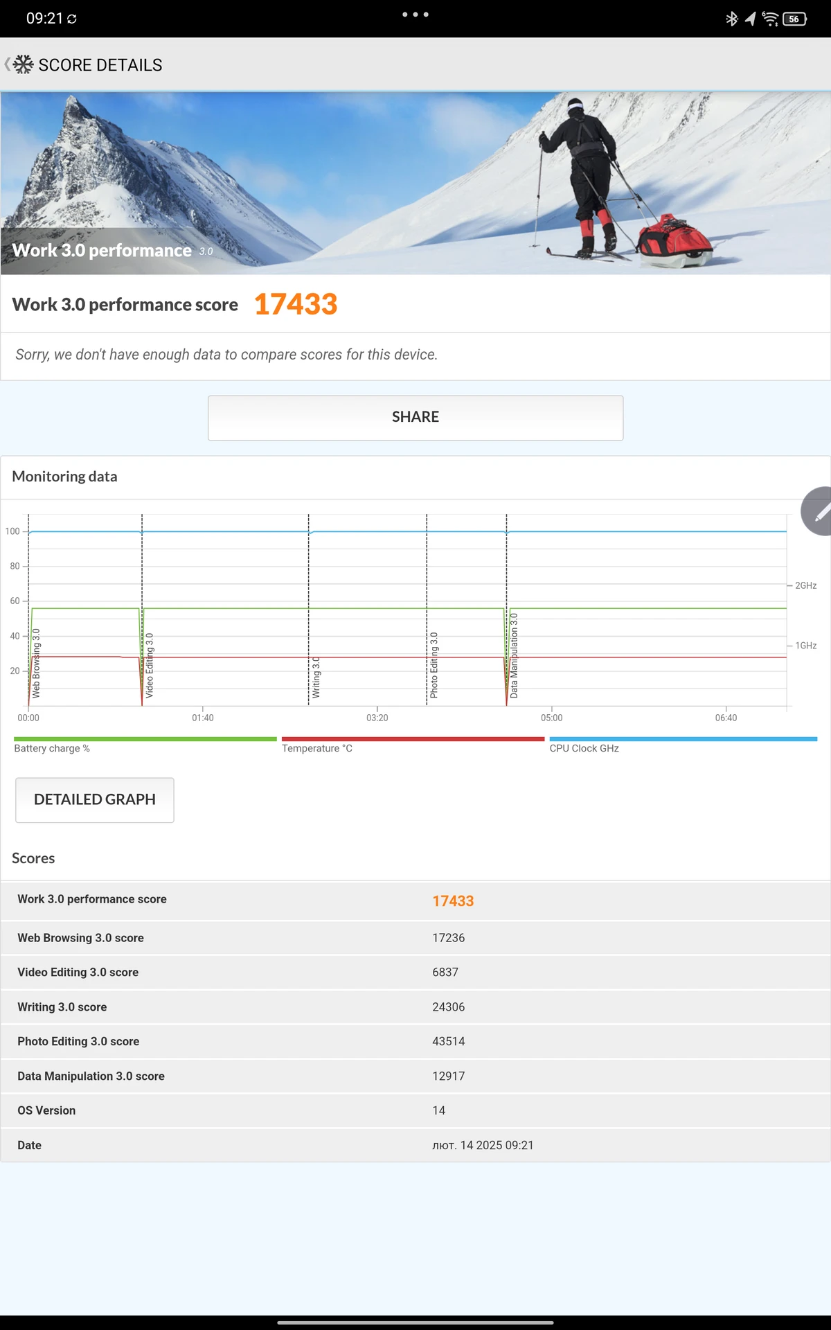Open the DETAILED GRAPH button
831x1330 pixels.
click(x=95, y=800)
